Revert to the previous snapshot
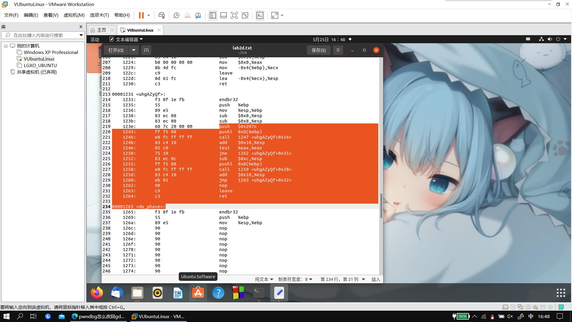Viewport: 572px width, 322px height. tap(187, 16)
